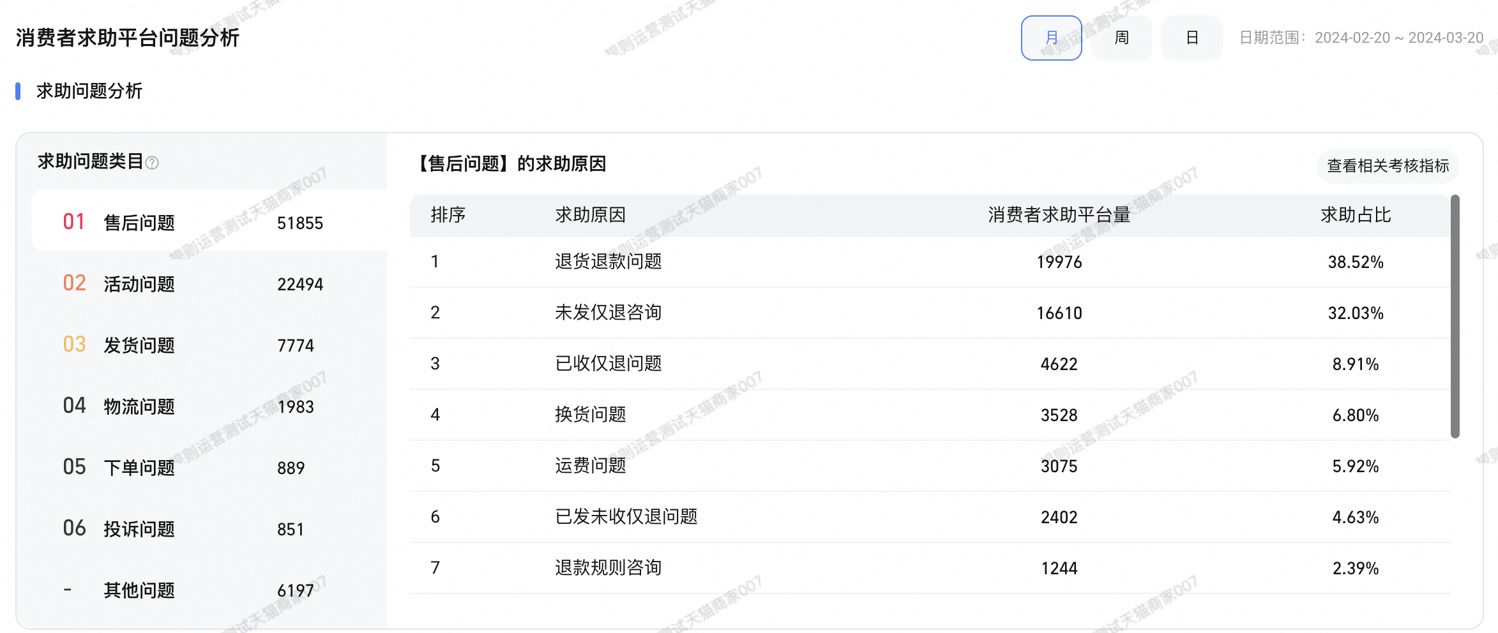Click the 运费问题 row reason
The width and height of the screenshot is (1498, 633).
point(590,466)
